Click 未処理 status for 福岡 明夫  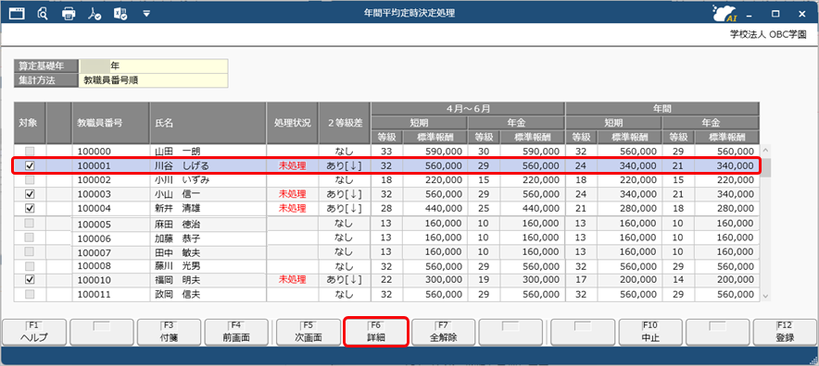pos(293,280)
